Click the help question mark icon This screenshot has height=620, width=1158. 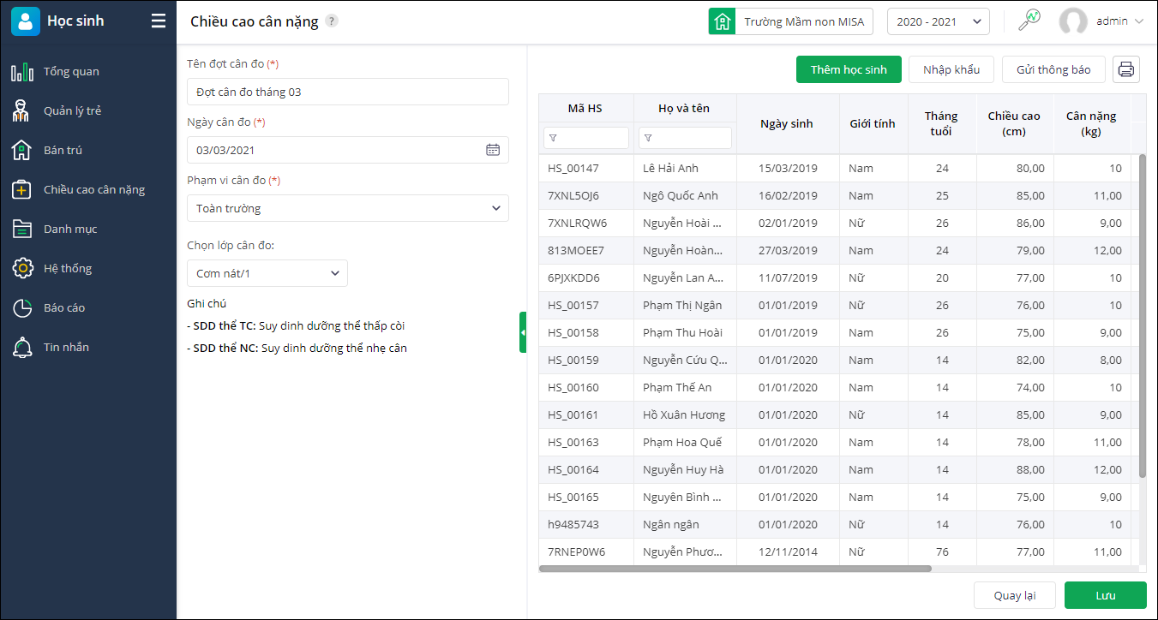[332, 21]
